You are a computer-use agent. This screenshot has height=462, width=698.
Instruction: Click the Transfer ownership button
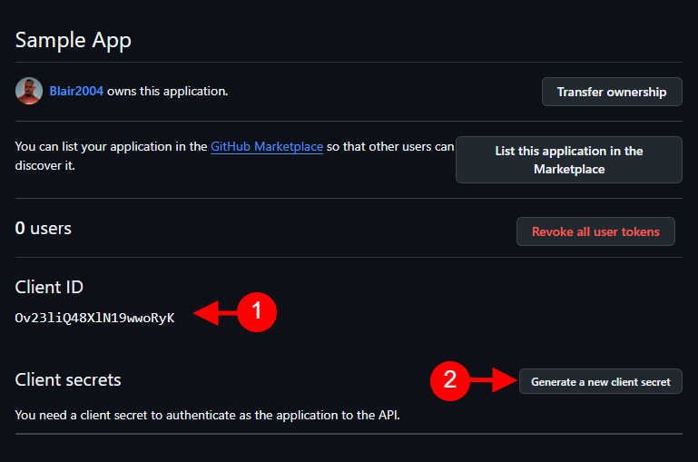pyautogui.click(x=612, y=92)
